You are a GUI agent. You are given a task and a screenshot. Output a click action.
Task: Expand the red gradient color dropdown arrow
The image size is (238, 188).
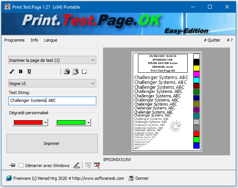(x=46, y=122)
